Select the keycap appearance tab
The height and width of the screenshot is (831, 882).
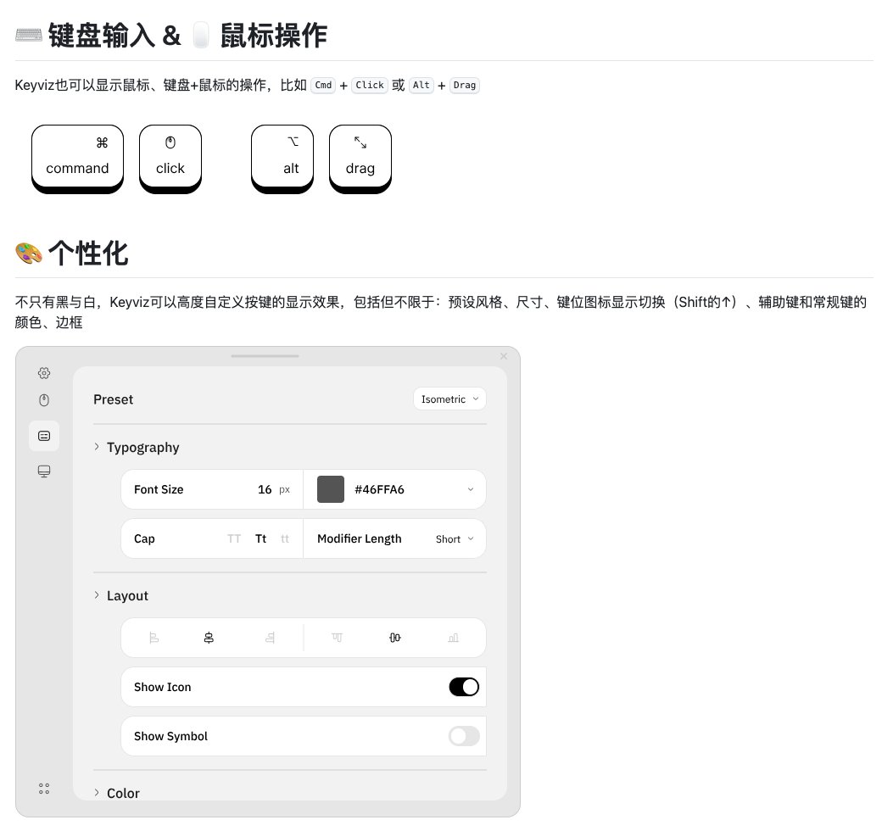click(x=44, y=436)
